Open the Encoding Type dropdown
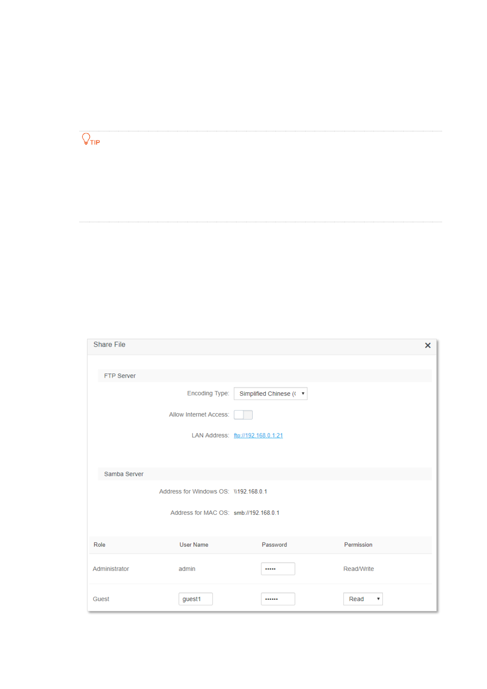This screenshot has height=689, width=487. click(x=270, y=394)
